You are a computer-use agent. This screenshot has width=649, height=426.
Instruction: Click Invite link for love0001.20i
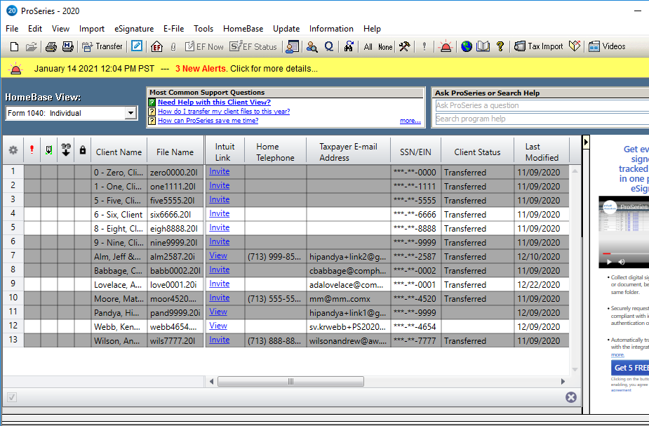click(220, 284)
